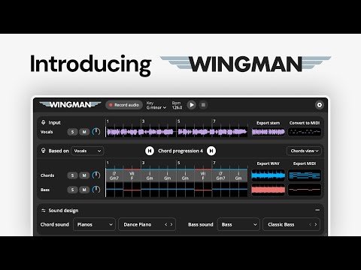361x270 pixels.
Task: Click the Chord progression 4 label
Action: point(180,151)
